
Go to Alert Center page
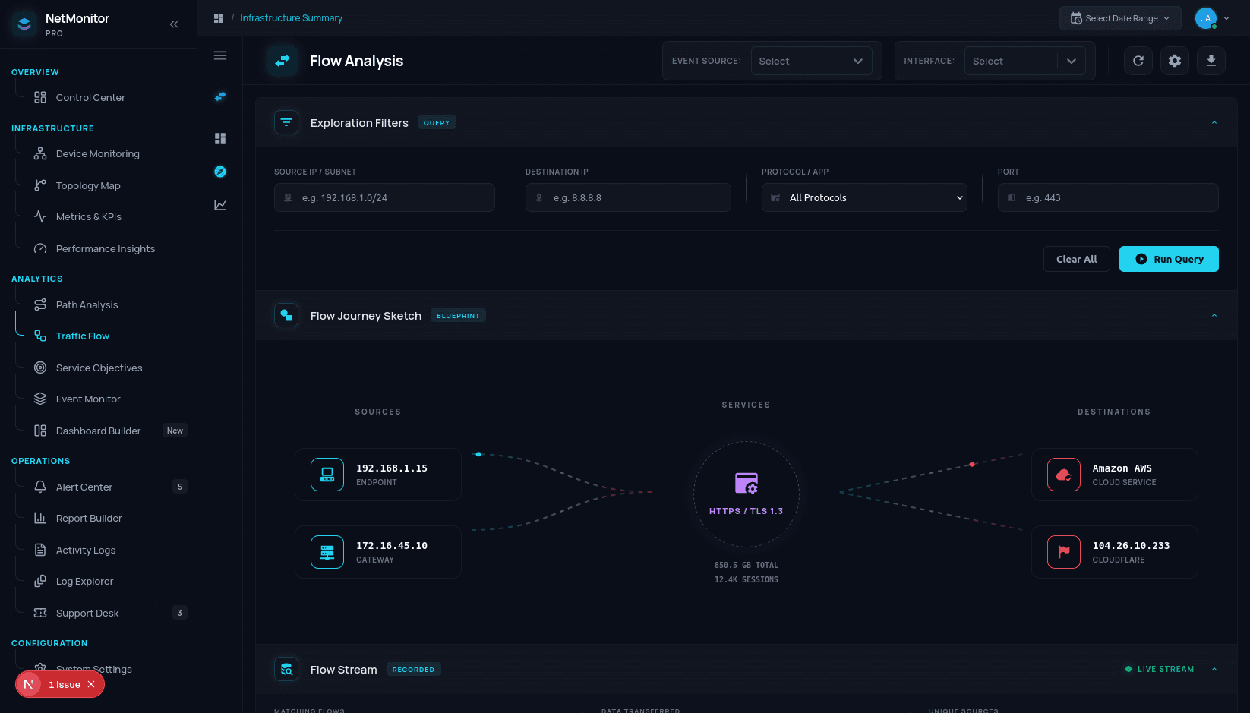(84, 487)
